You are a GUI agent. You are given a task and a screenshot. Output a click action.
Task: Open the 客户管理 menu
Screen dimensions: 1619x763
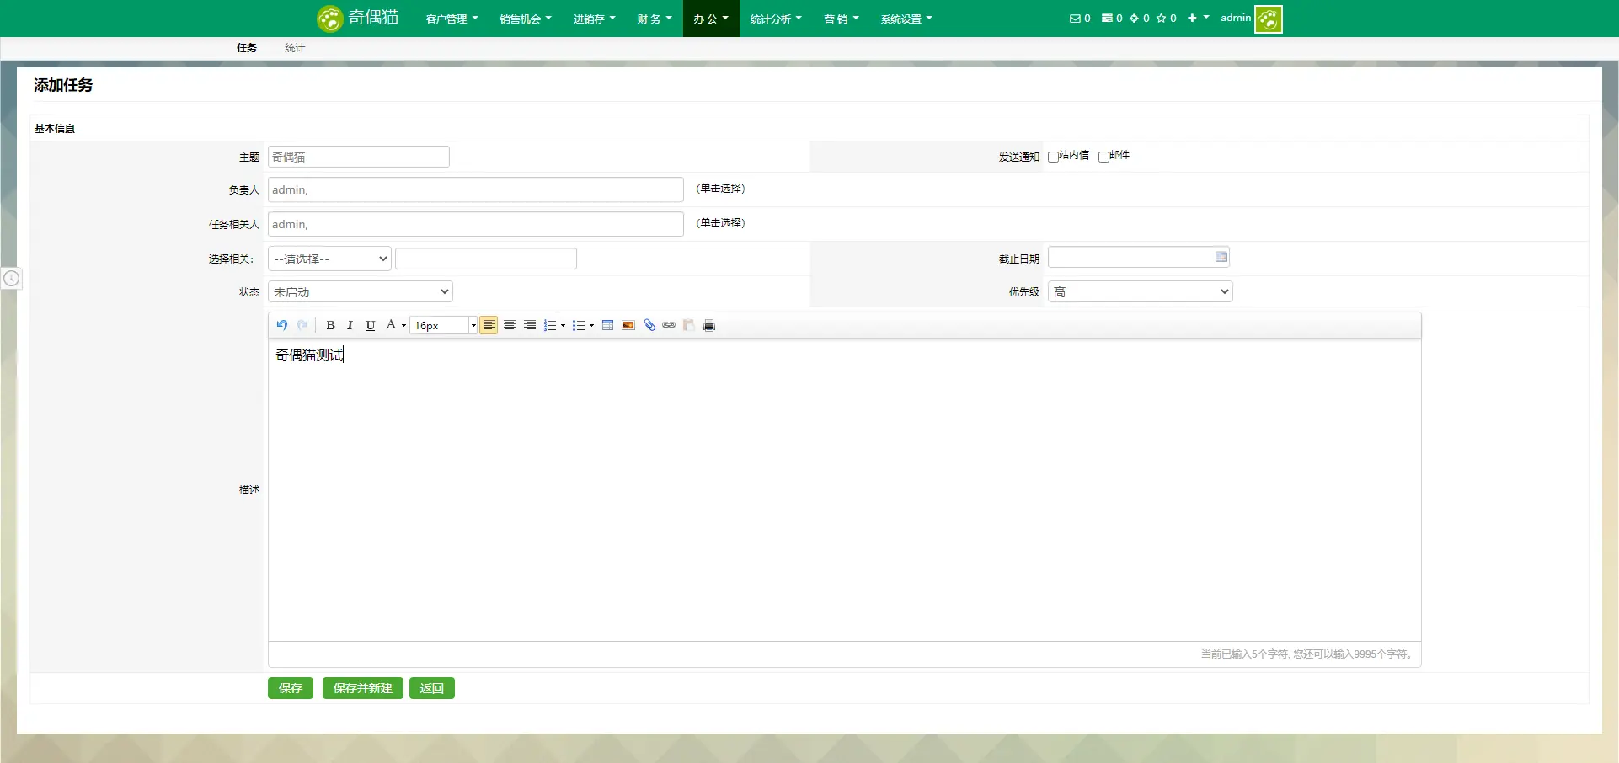tap(452, 19)
